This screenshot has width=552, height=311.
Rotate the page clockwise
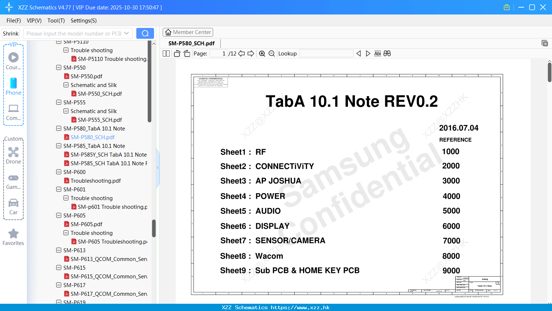pos(187,54)
